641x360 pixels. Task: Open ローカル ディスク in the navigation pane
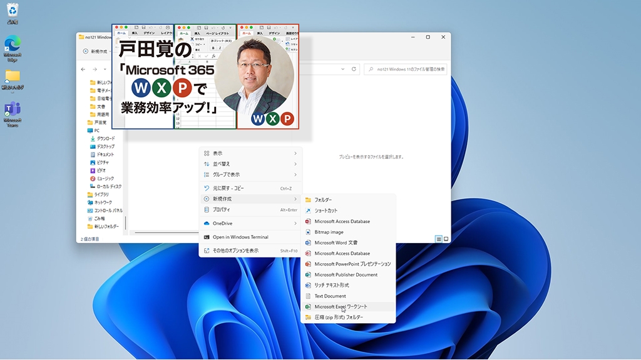(106, 186)
